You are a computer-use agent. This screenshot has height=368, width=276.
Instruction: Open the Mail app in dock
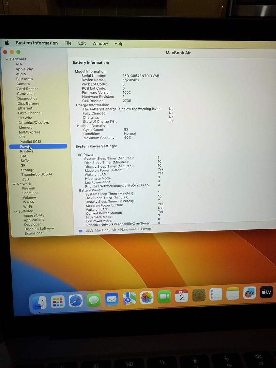tap(111, 299)
